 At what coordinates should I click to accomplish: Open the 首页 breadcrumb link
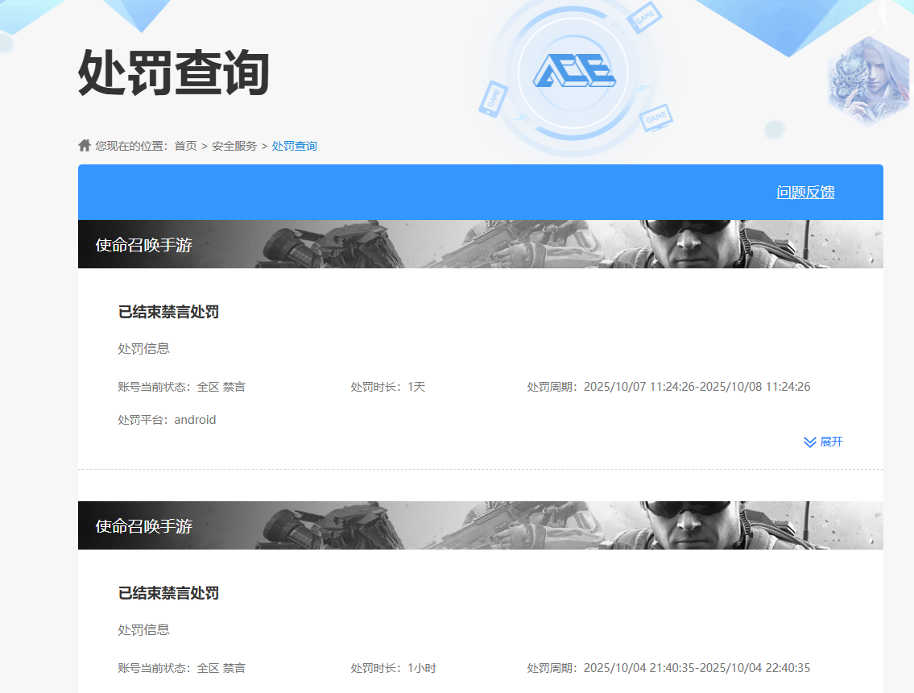tap(185, 146)
